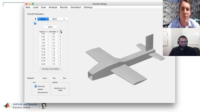Click the Half-Width field in the 12.00 row
Viewport: 200px width, 112px height.
(53, 49)
